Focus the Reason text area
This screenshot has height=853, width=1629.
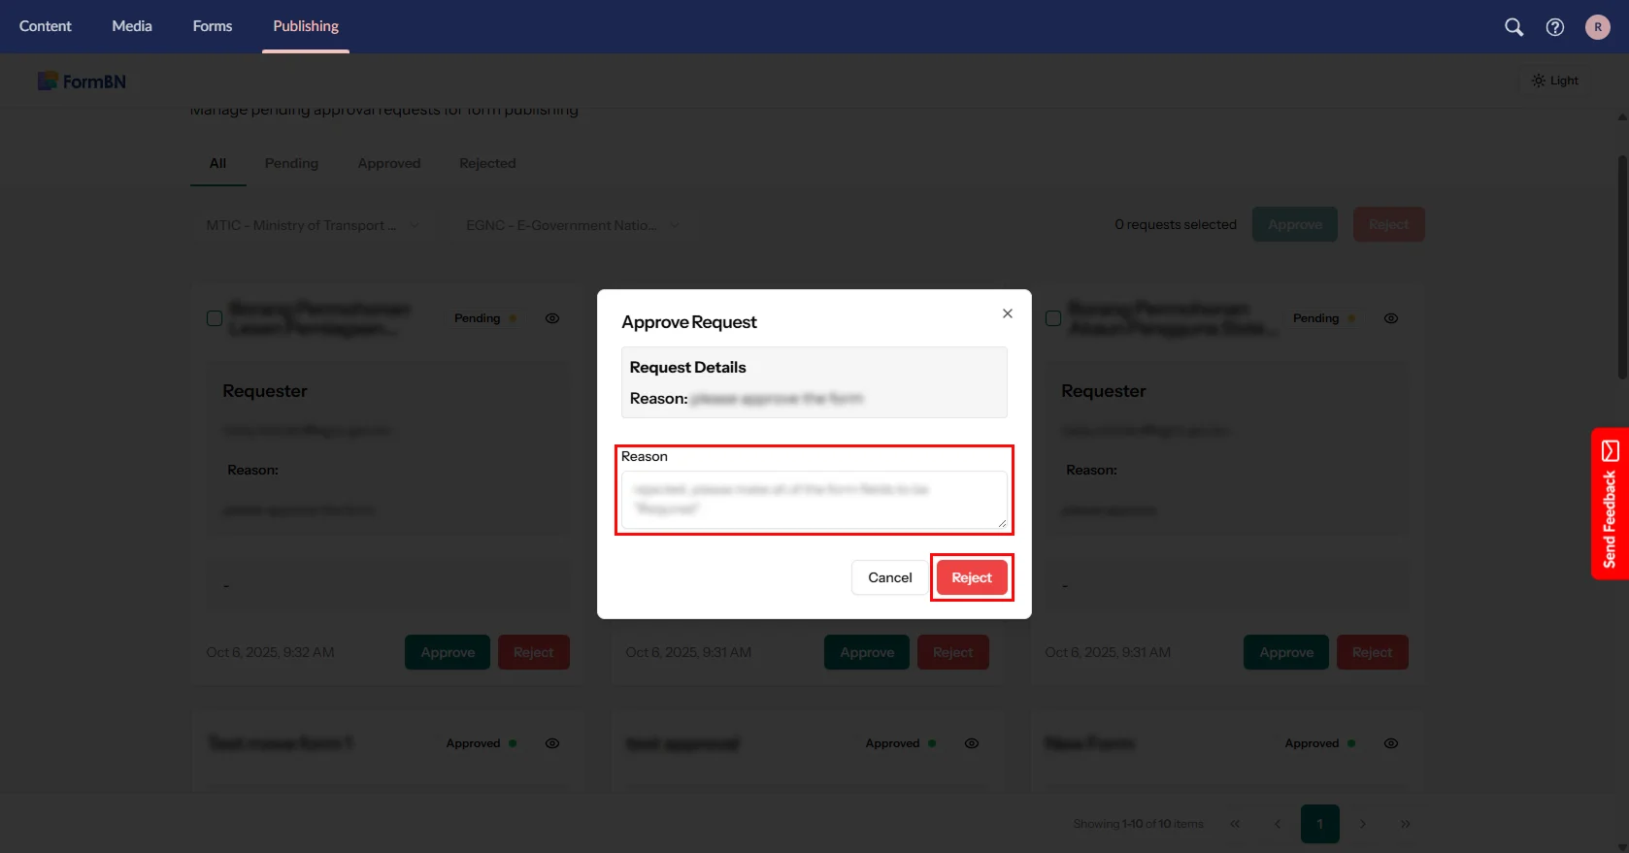pos(814,500)
